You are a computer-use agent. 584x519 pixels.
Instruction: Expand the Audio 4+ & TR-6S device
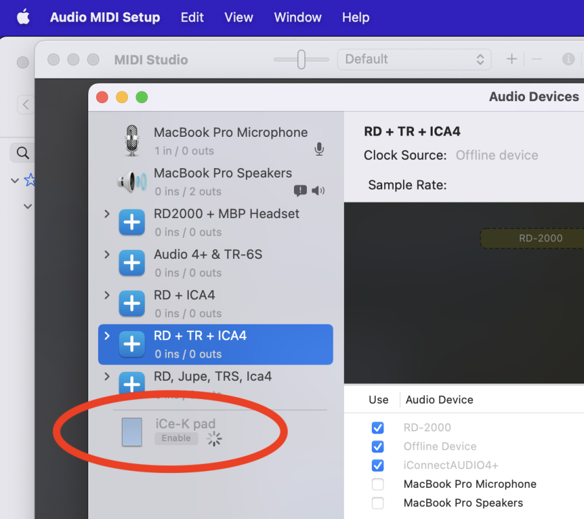107,254
